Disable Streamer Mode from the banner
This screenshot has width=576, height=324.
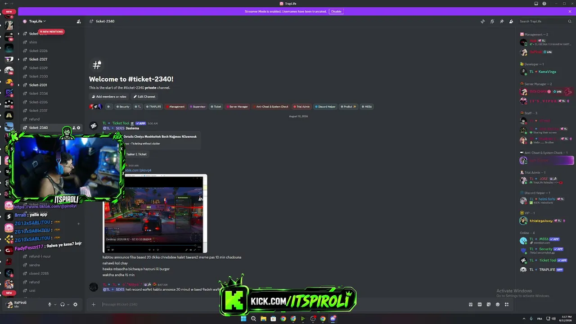point(336,11)
